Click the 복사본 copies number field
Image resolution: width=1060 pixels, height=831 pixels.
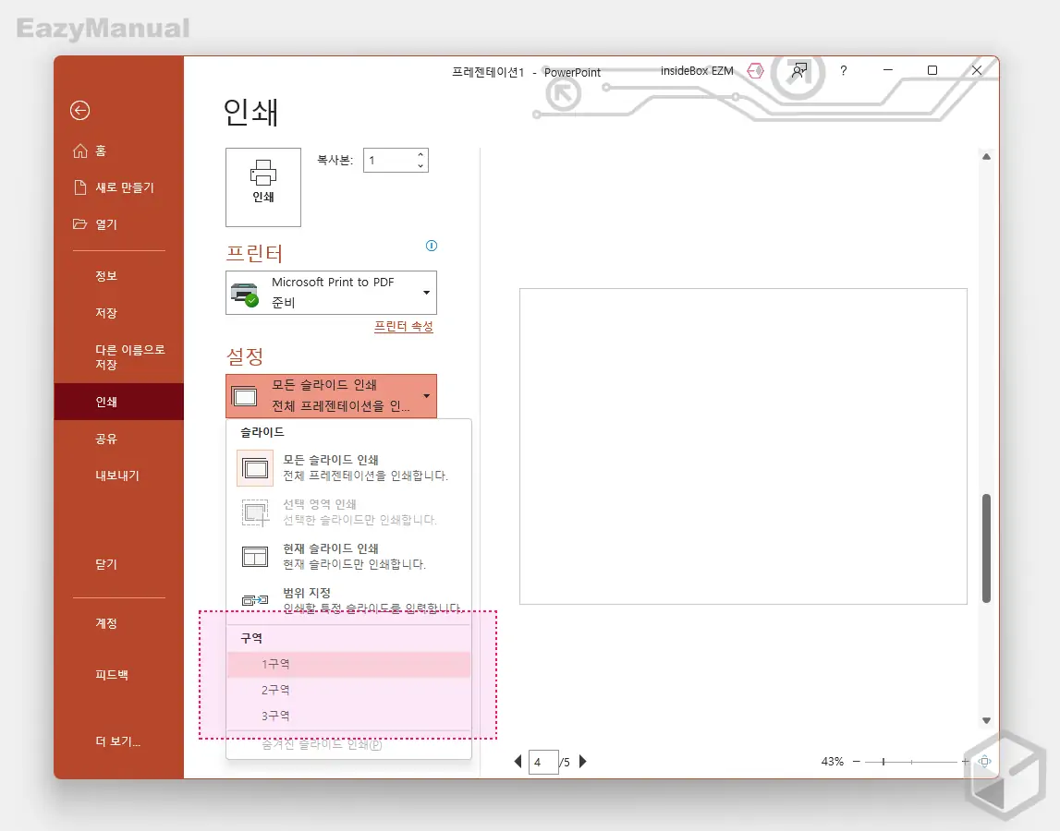click(x=389, y=160)
